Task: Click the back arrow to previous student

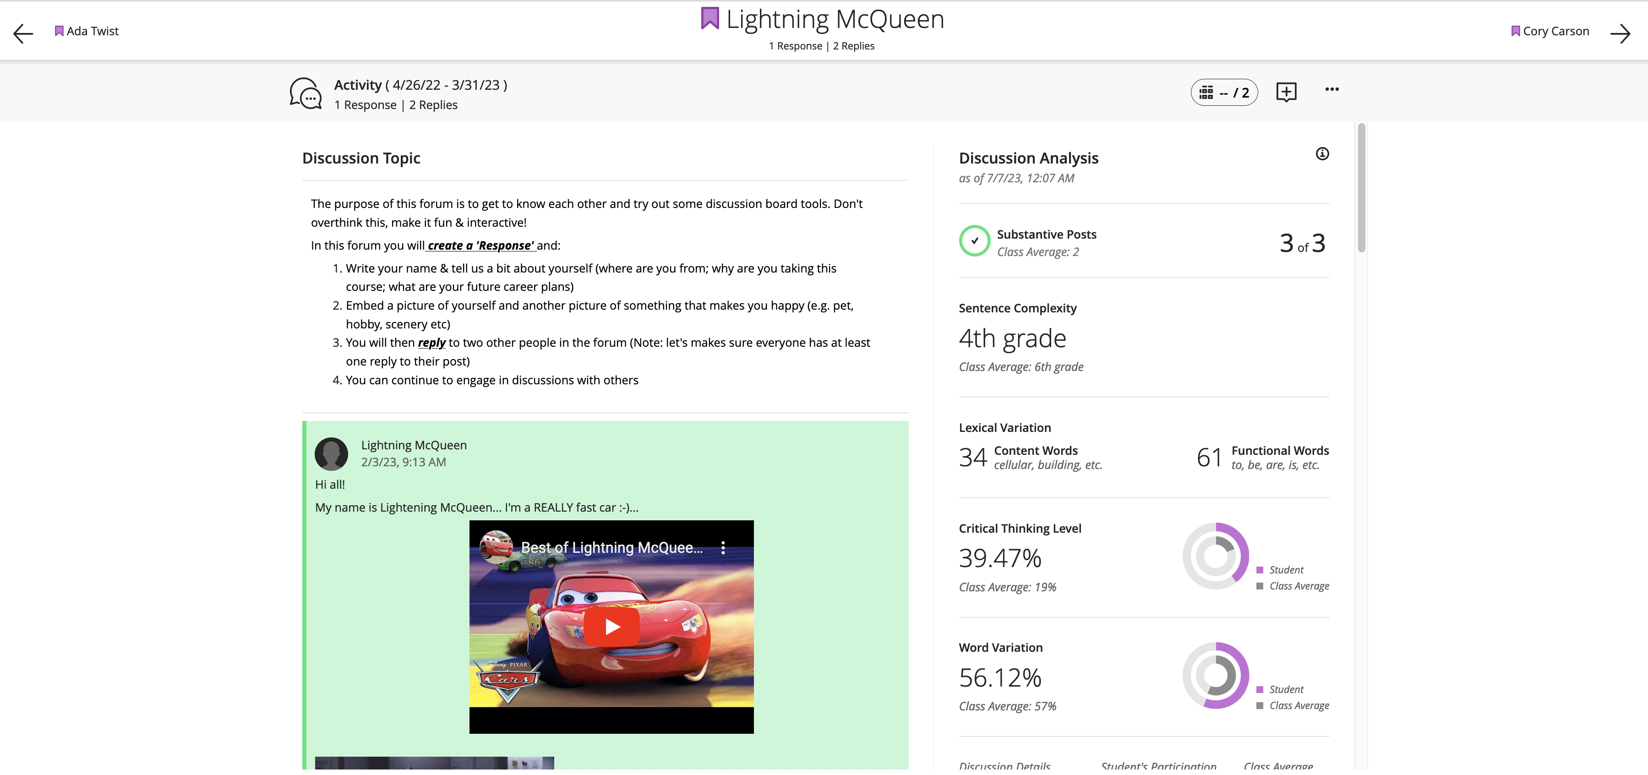Action: point(23,33)
